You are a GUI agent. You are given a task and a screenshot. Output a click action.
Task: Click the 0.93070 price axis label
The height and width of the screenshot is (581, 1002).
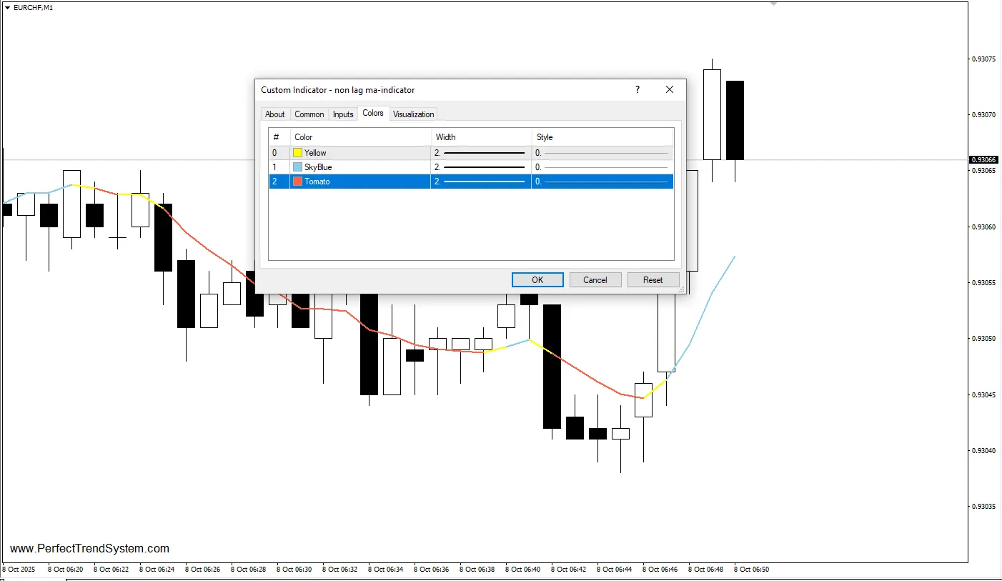984,114
